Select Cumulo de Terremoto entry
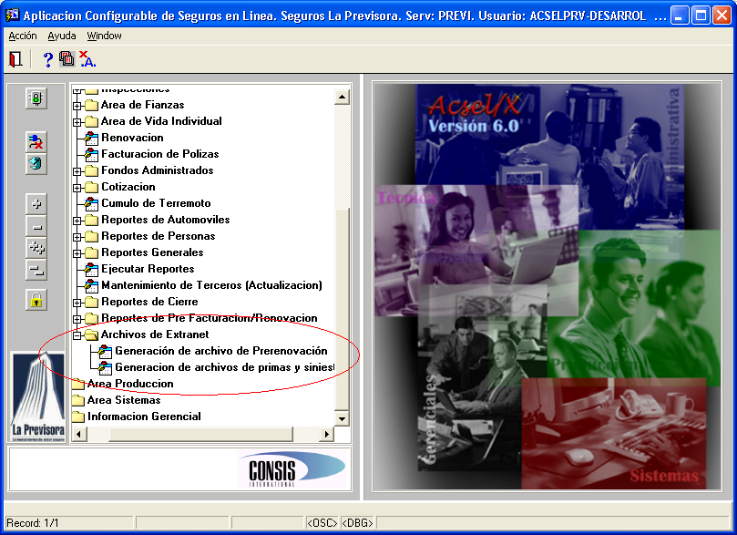 click(156, 203)
